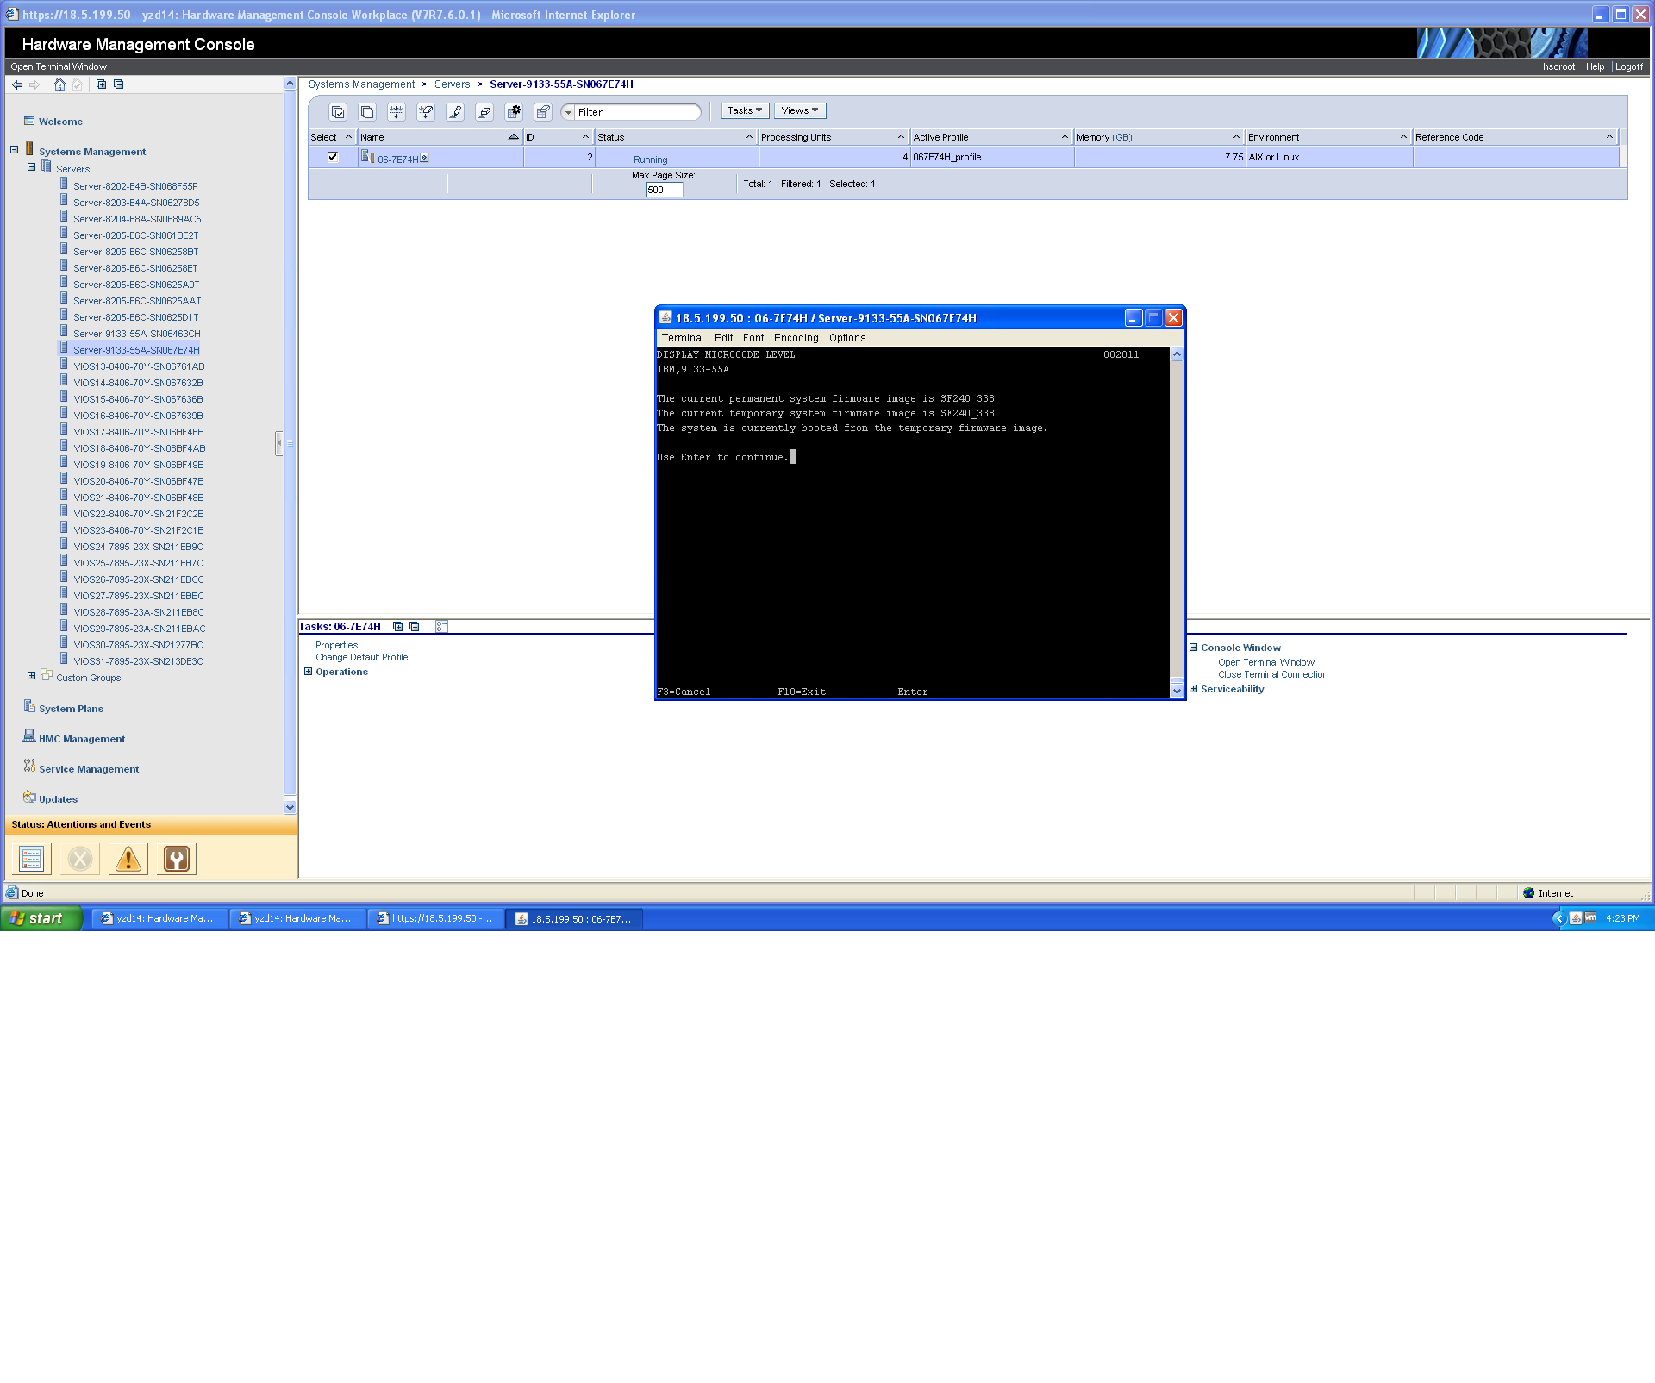The height and width of the screenshot is (1383, 1655).
Task: Click the Clear All Sorts icon
Action: point(484,112)
